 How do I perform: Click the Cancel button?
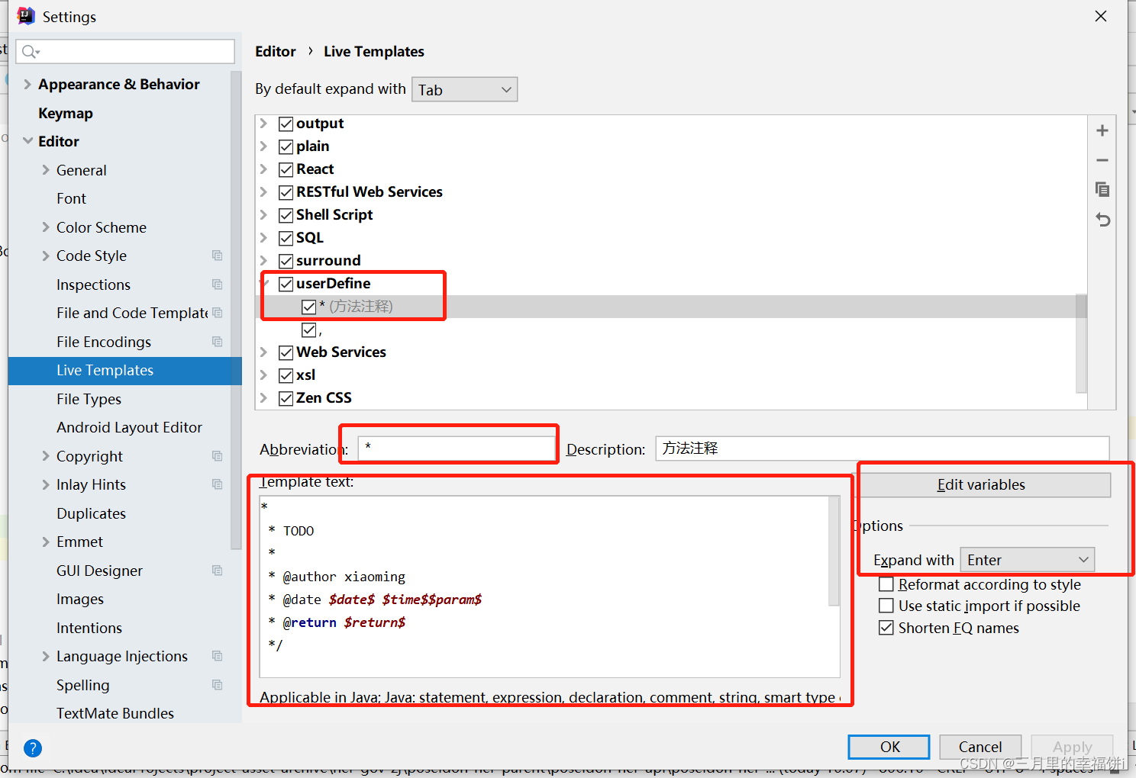[980, 747]
